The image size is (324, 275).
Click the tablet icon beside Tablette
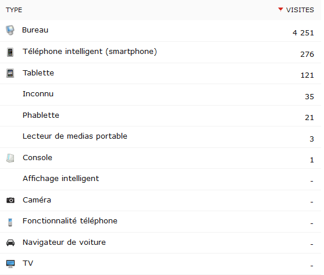pyautogui.click(x=10, y=73)
